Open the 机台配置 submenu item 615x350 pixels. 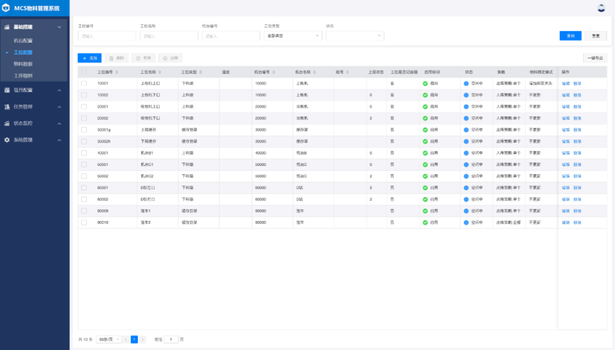(x=23, y=41)
